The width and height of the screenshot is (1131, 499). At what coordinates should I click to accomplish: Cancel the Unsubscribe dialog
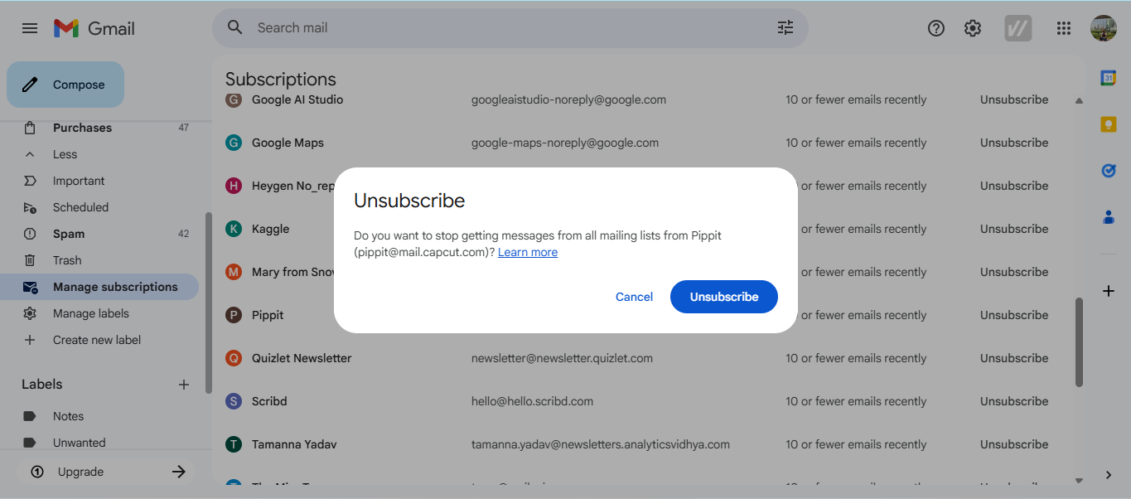pyautogui.click(x=634, y=296)
